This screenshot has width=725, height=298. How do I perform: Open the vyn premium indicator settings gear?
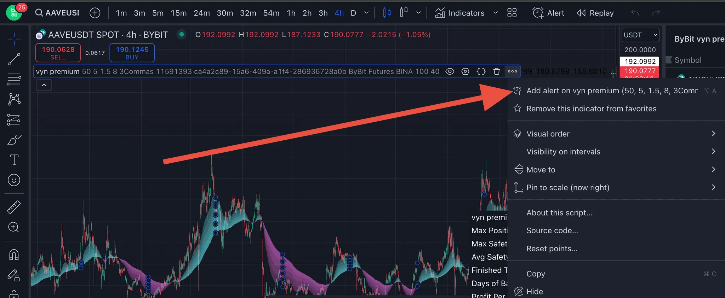[x=465, y=71]
